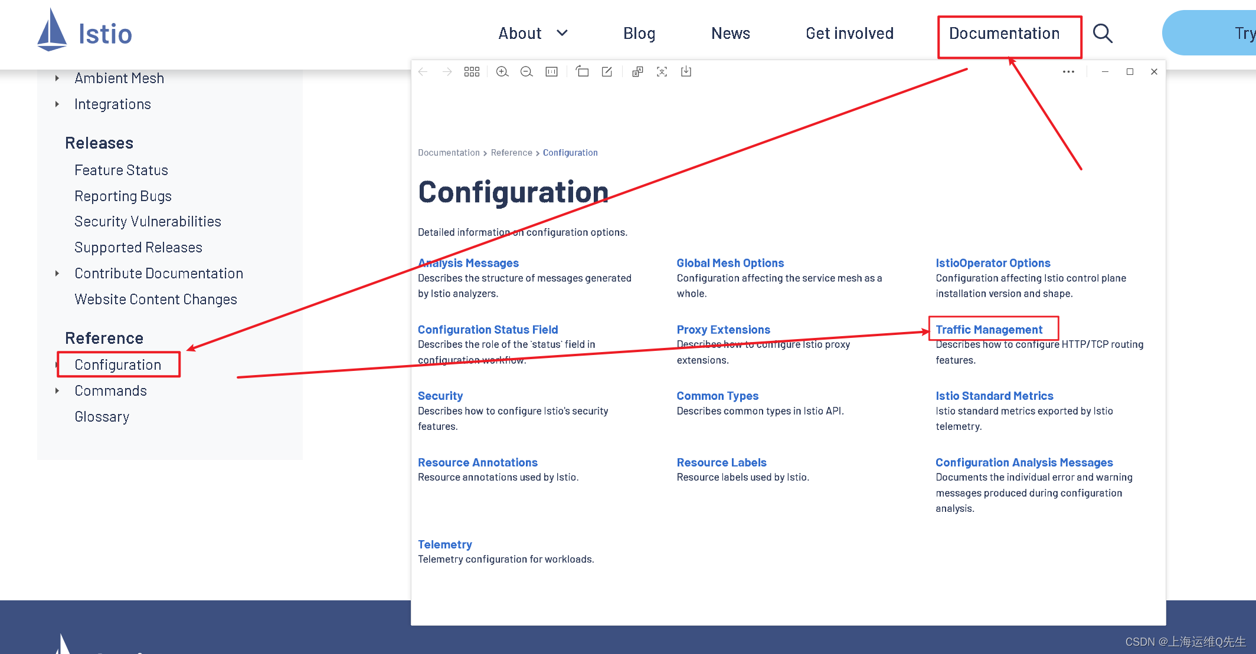This screenshot has height=654, width=1256.
Task: Open the edit image pencil icon
Action: (x=607, y=72)
